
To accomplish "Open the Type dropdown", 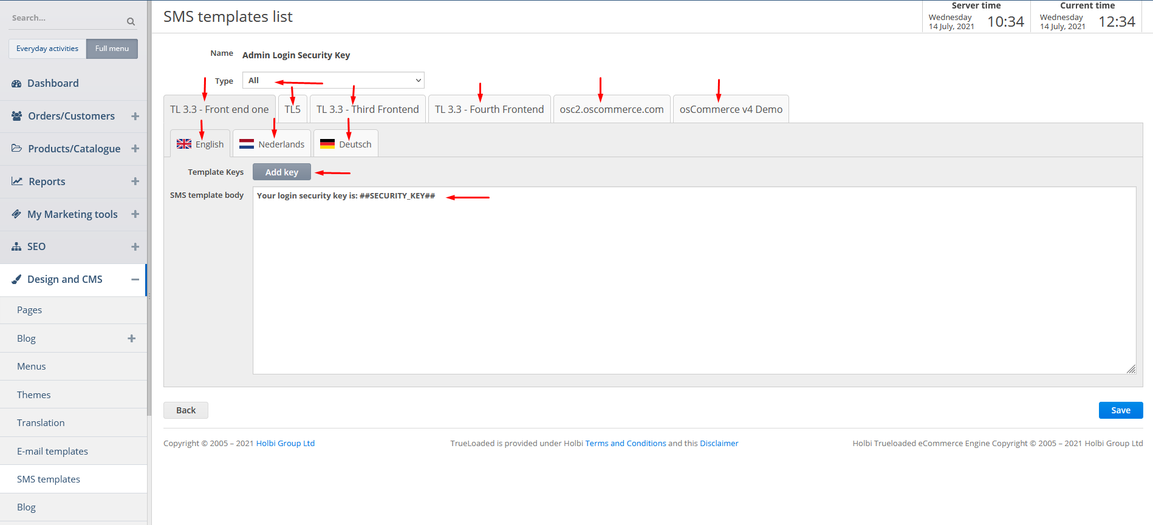I will pyautogui.click(x=333, y=80).
